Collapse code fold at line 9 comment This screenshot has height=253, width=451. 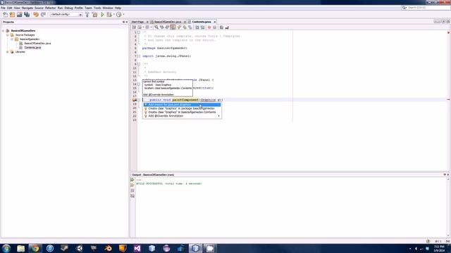point(139,64)
